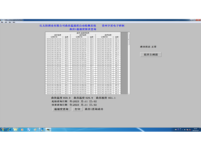Click the end query day field

(x=95, y=105)
